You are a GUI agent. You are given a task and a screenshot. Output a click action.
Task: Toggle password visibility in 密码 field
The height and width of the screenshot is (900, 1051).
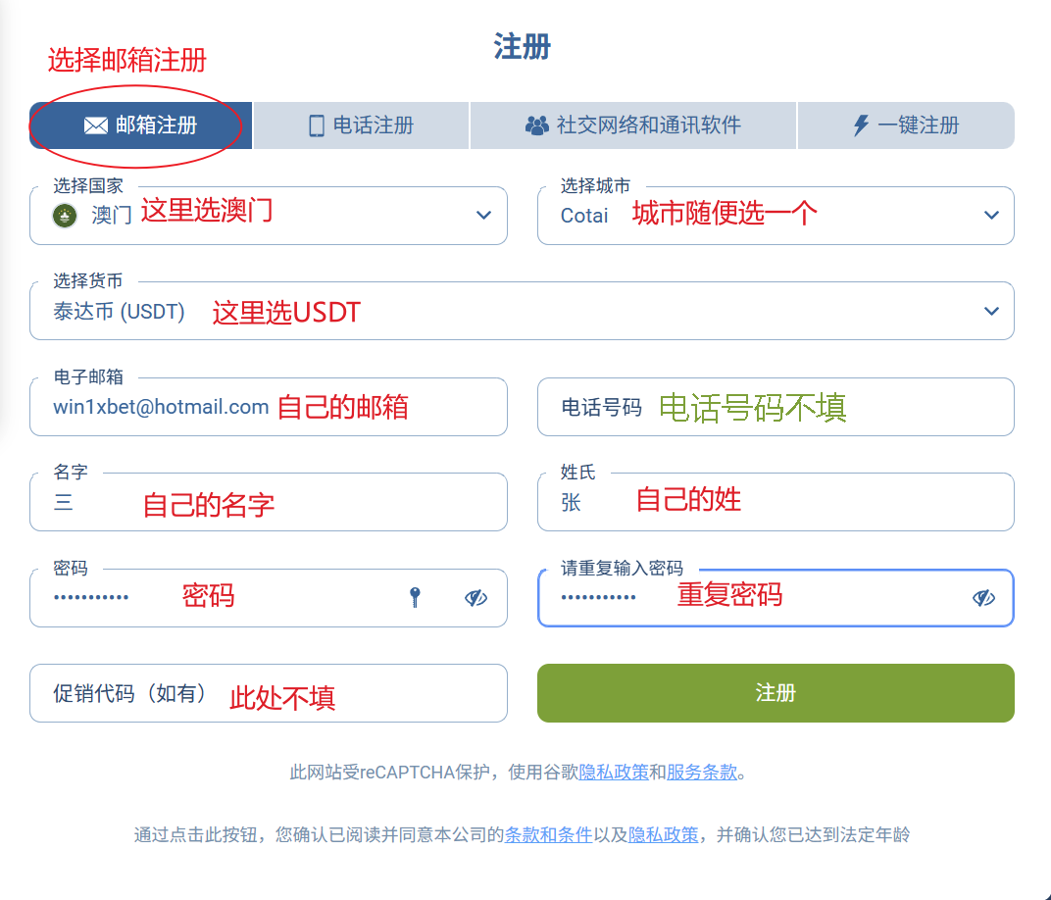tap(475, 598)
